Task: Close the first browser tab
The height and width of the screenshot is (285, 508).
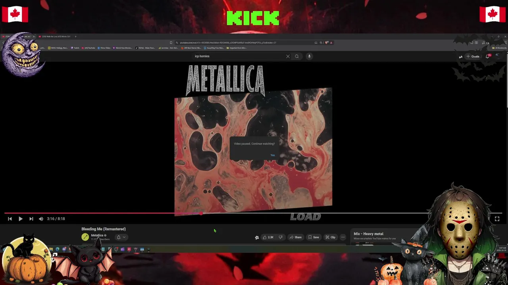Action: point(34,36)
